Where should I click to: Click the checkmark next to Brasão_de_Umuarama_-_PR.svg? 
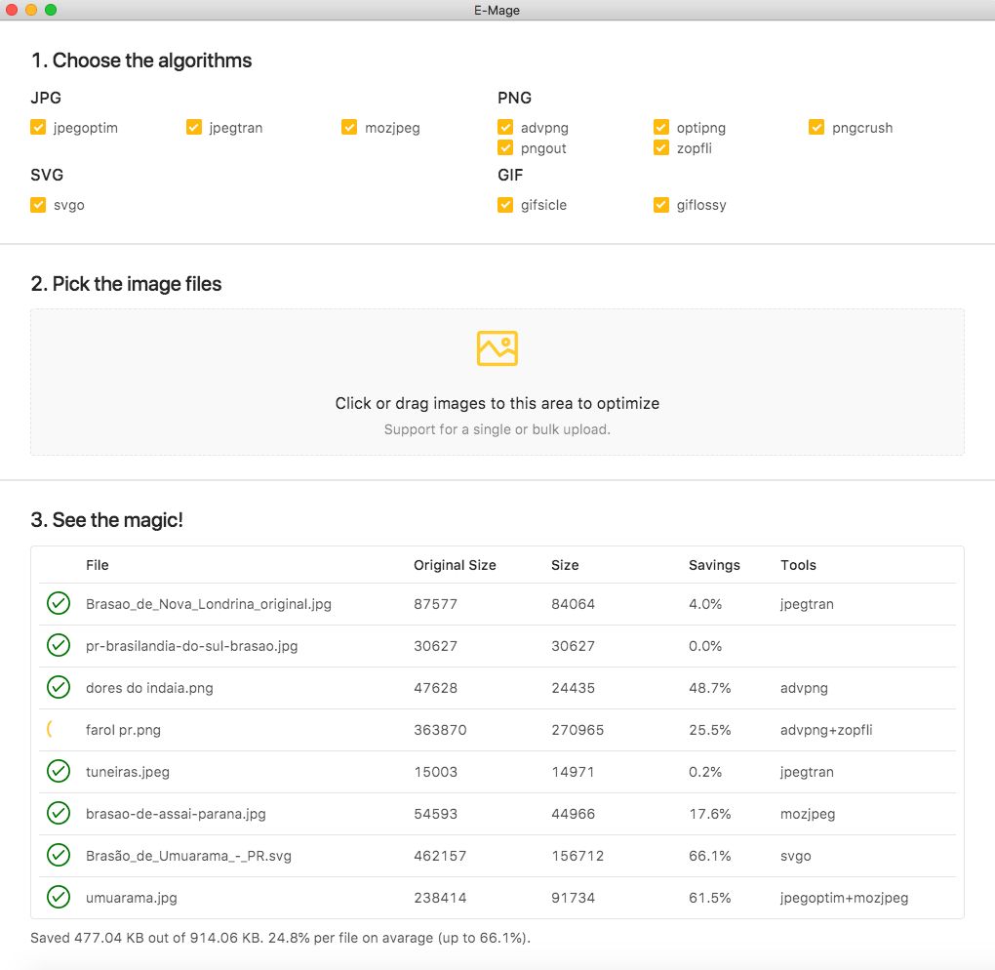pyautogui.click(x=59, y=855)
